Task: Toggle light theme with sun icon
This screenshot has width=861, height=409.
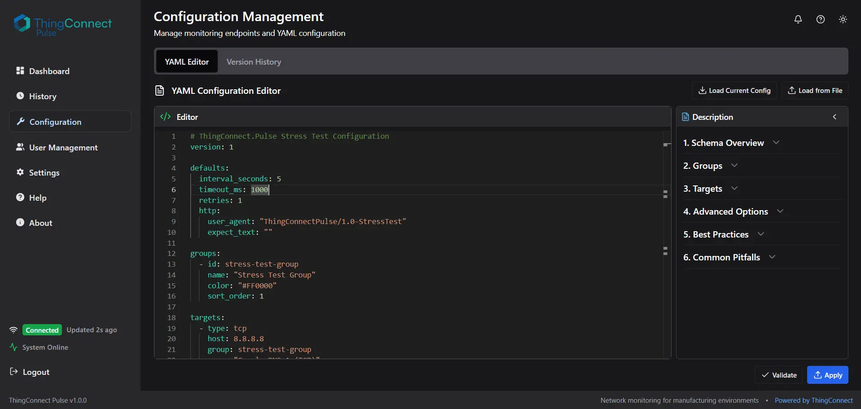Action: (843, 19)
